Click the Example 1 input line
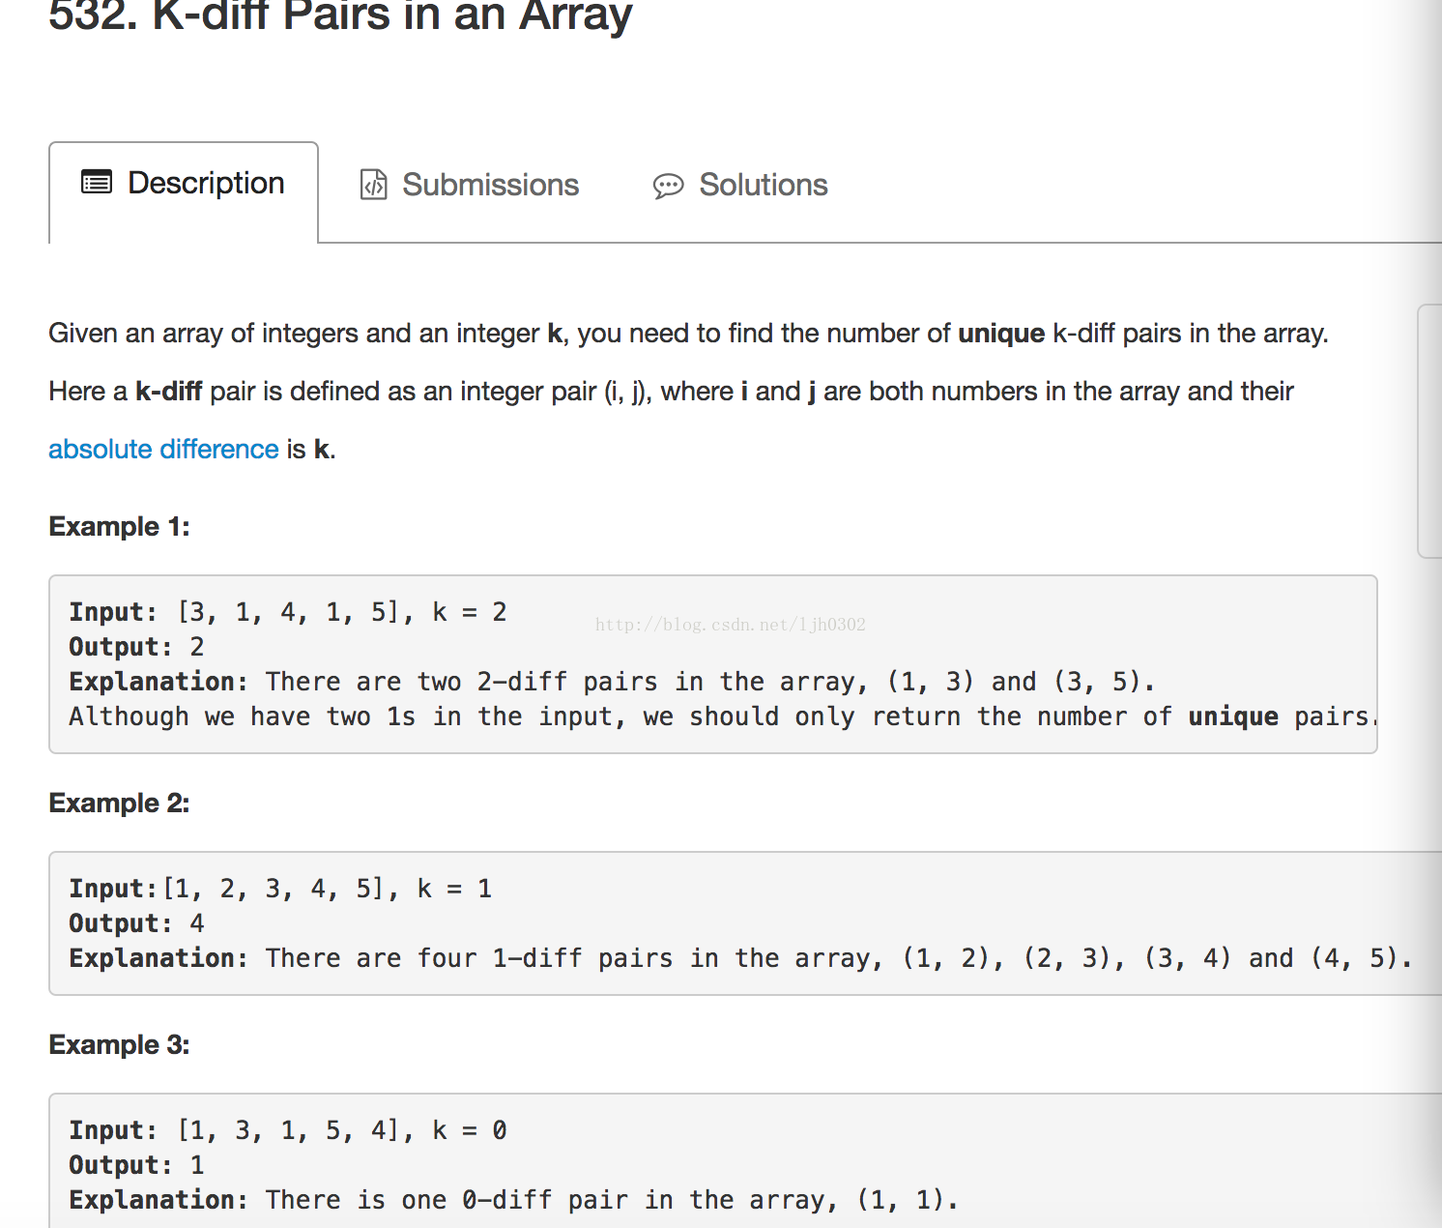The height and width of the screenshot is (1228, 1442). click(x=288, y=612)
